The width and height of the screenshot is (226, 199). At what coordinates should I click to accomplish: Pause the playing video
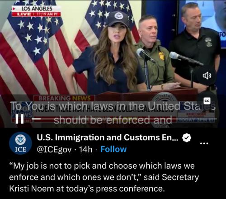pos(19,119)
